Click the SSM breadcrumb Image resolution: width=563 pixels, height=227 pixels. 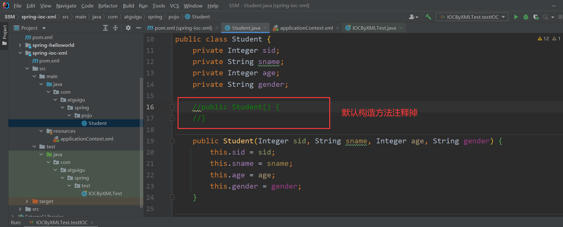coord(10,17)
